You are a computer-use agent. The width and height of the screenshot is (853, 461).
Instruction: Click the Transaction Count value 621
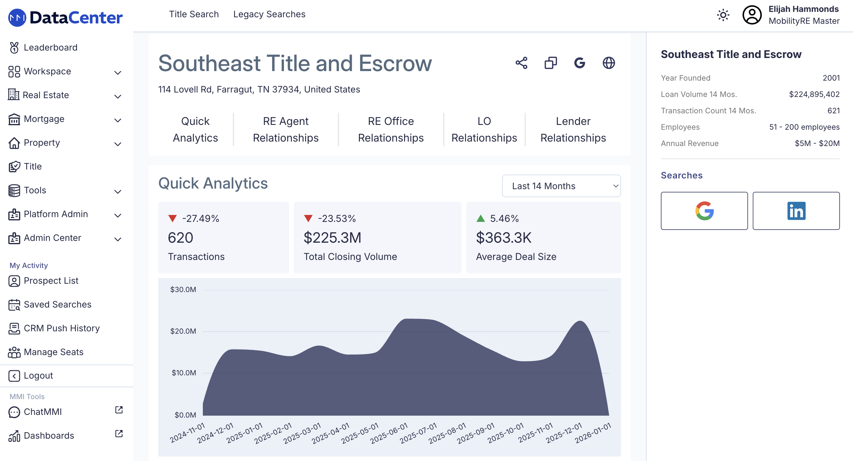click(833, 111)
